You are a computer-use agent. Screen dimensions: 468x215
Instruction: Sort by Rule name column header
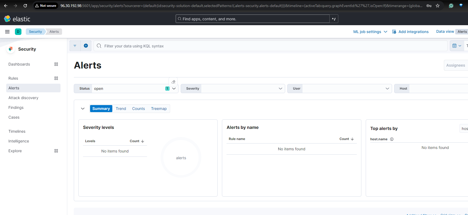[237, 139]
